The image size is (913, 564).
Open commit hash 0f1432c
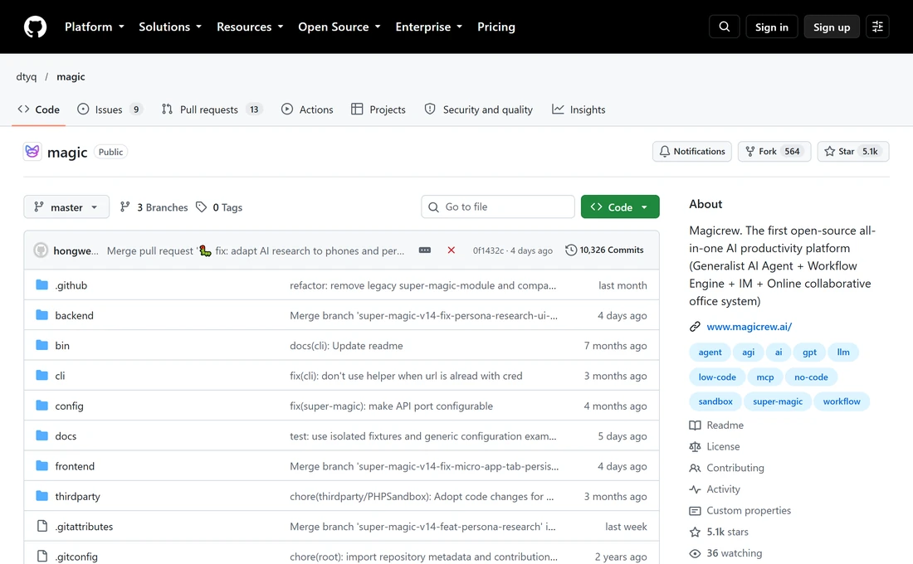tap(488, 250)
